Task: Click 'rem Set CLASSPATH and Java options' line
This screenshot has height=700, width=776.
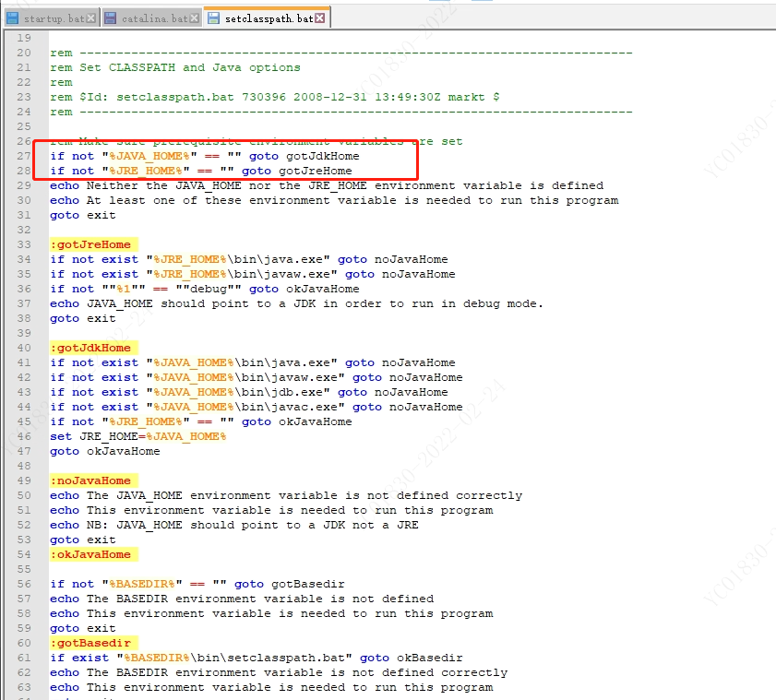Action: tap(175, 67)
